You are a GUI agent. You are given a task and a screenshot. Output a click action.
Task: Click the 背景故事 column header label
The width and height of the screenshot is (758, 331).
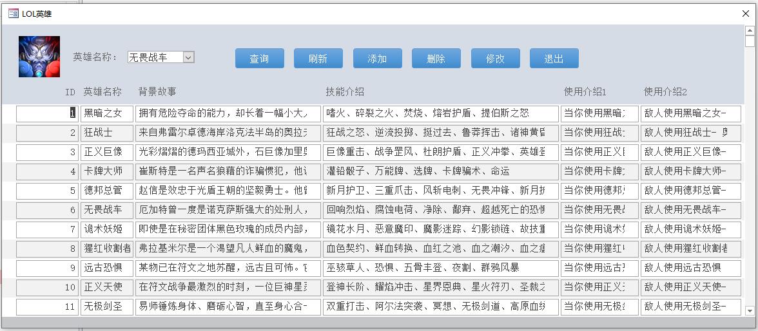coord(157,91)
